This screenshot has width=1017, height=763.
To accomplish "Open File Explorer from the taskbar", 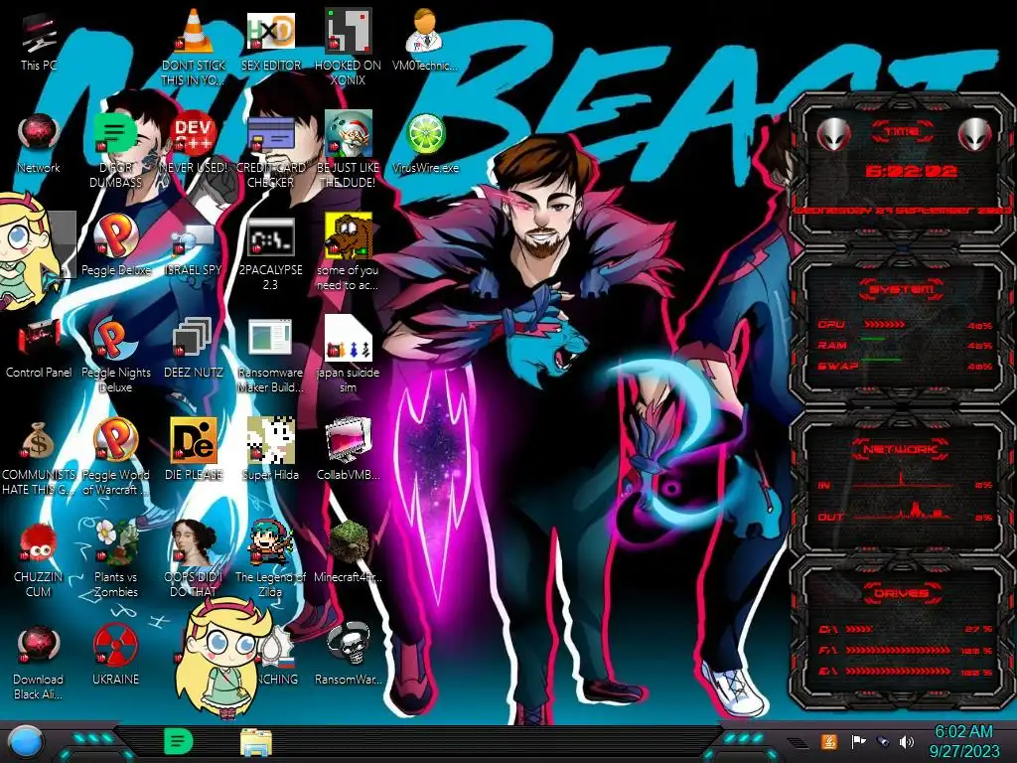I will point(256,742).
